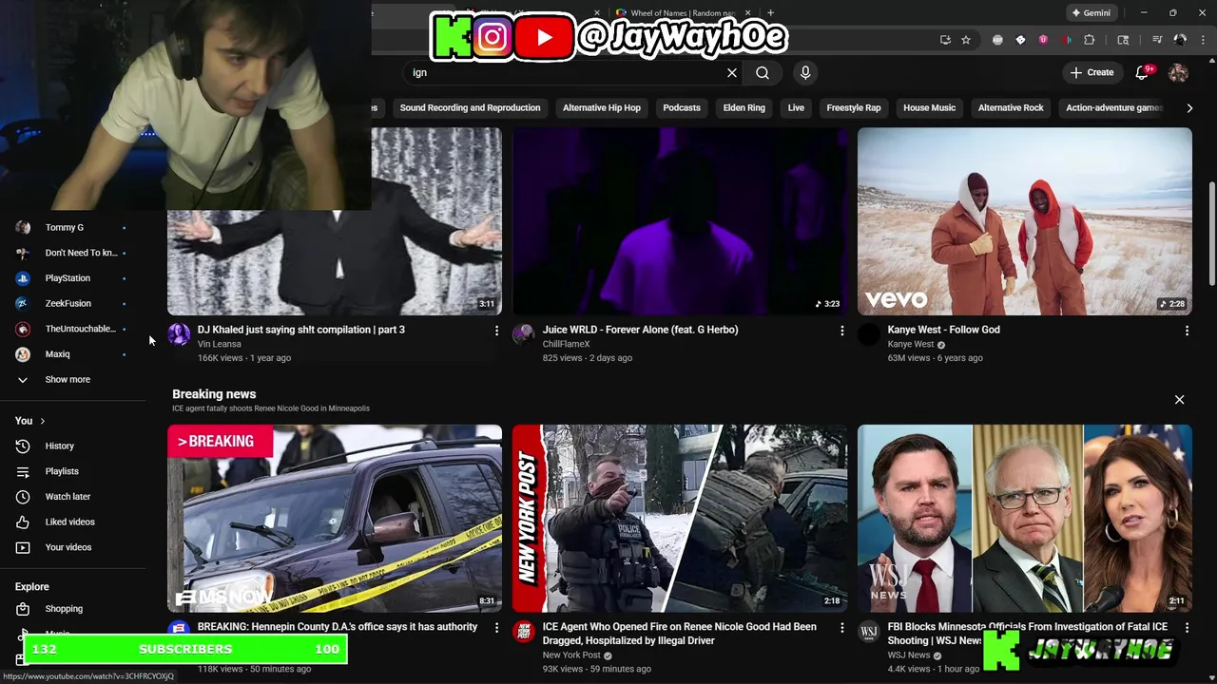Open Chrome three-dot menu

pos(1202,40)
